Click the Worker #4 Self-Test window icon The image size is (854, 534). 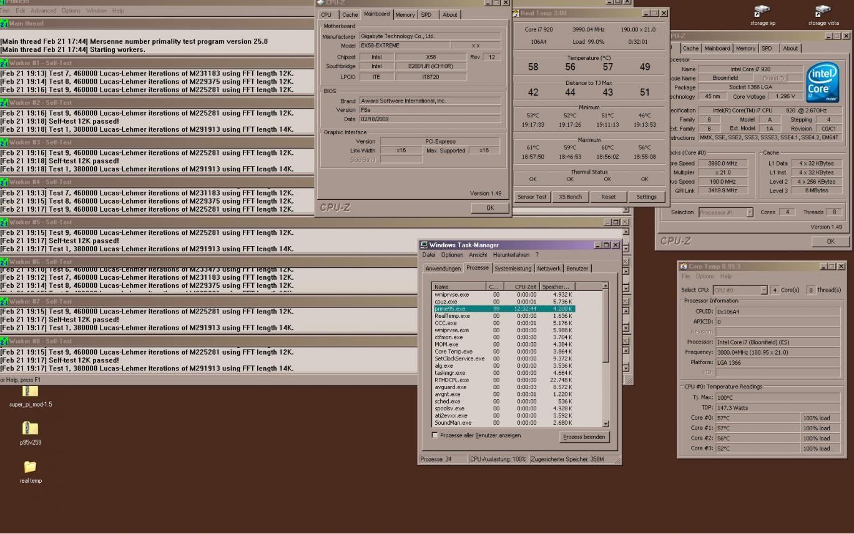(x=4, y=182)
